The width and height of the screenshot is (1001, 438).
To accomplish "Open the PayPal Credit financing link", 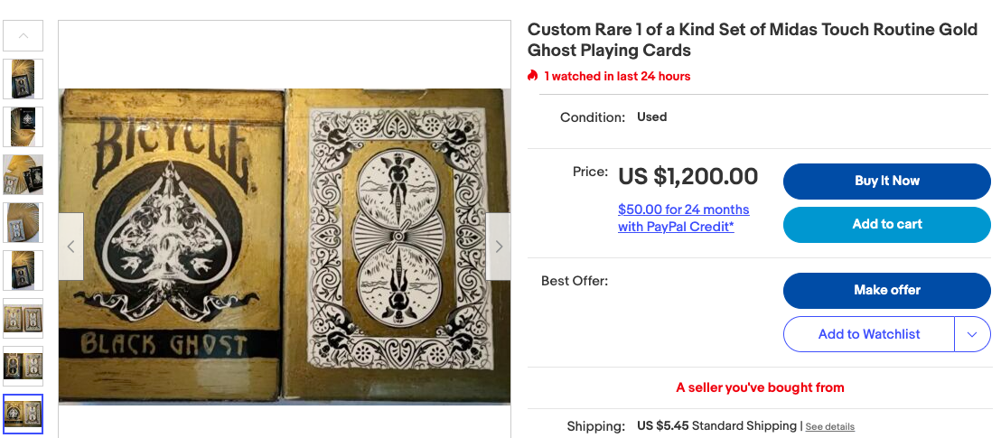I will (x=683, y=218).
